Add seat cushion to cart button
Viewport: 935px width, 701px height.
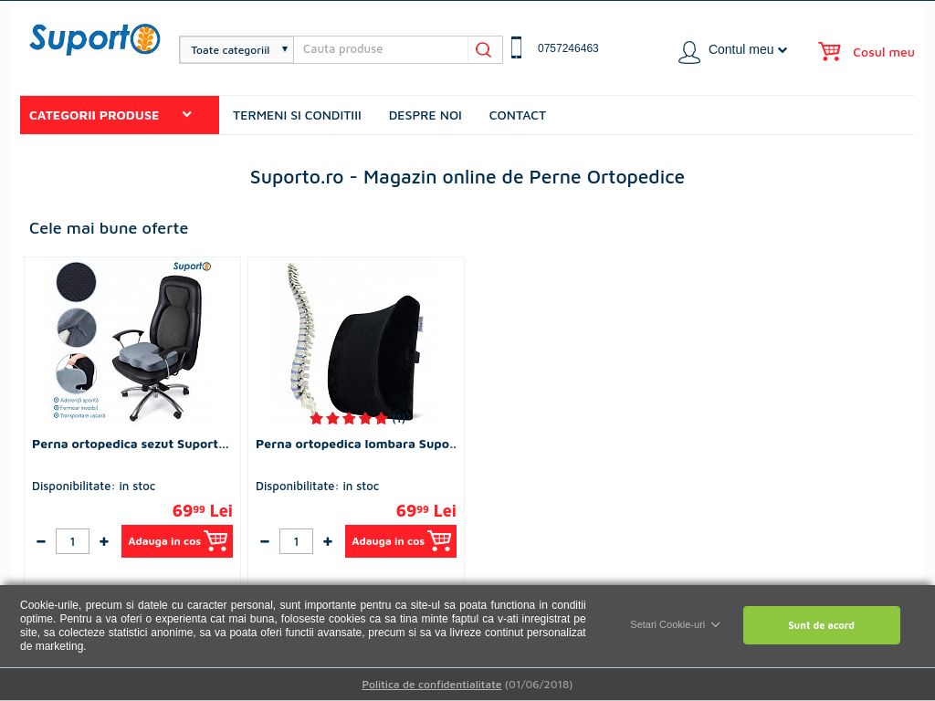coord(177,541)
